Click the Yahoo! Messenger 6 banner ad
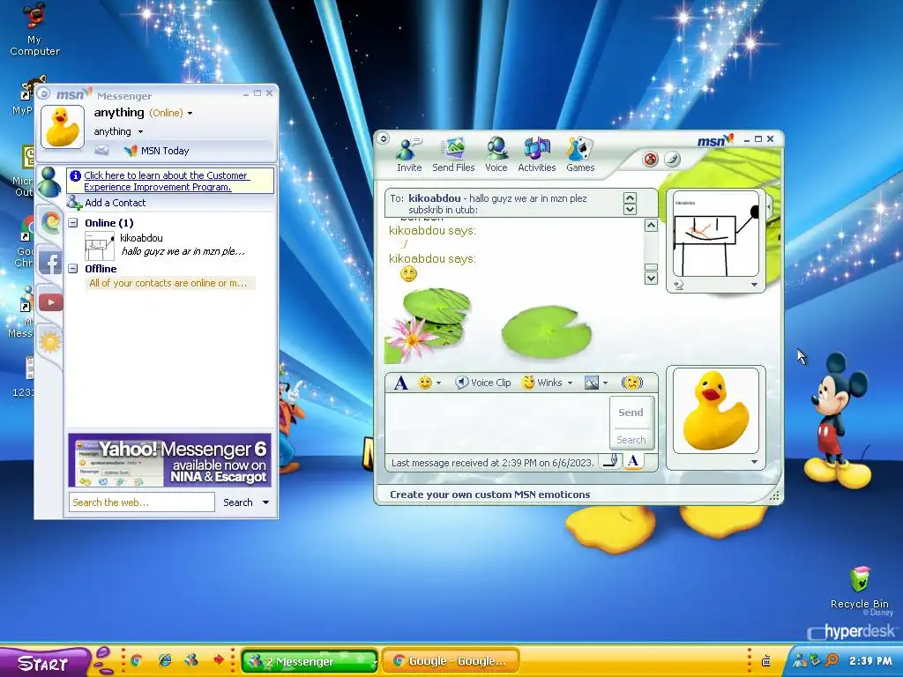Viewport: 903px width, 677px height. pos(169,460)
